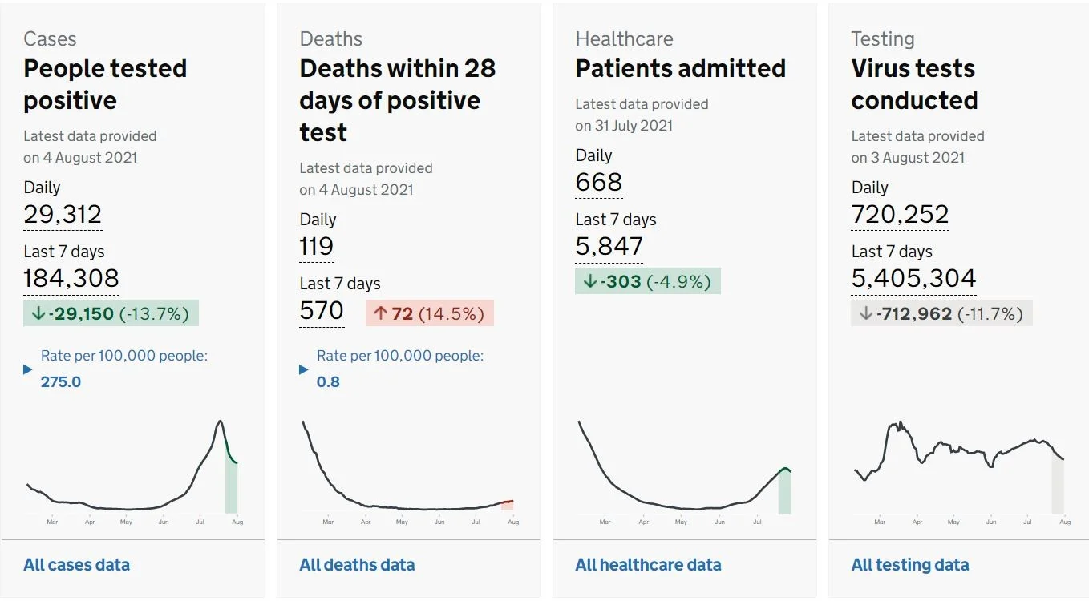This screenshot has height=601, width=1089.
Task: Open All deaths data link
Action: click(357, 565)
